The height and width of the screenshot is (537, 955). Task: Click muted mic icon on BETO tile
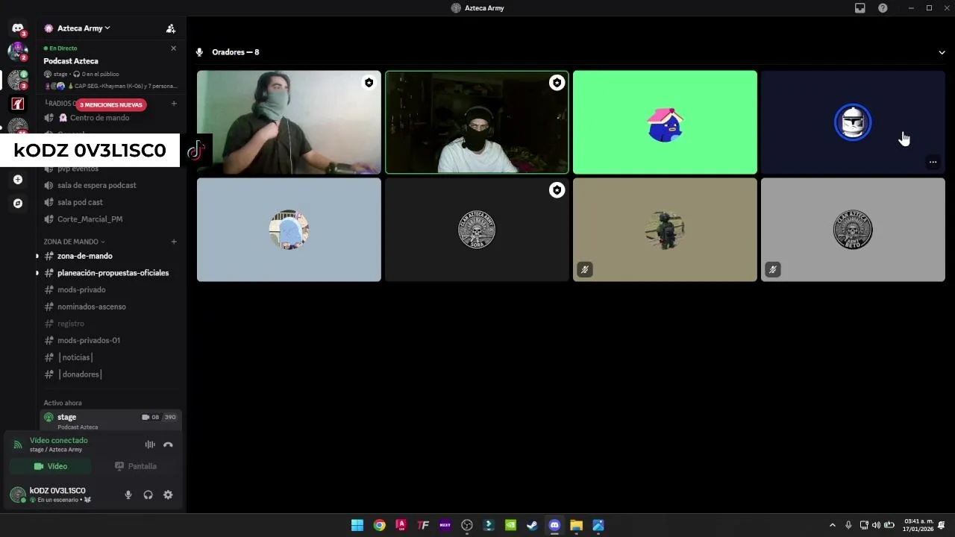pyautogui.click(x=773, y=269)
